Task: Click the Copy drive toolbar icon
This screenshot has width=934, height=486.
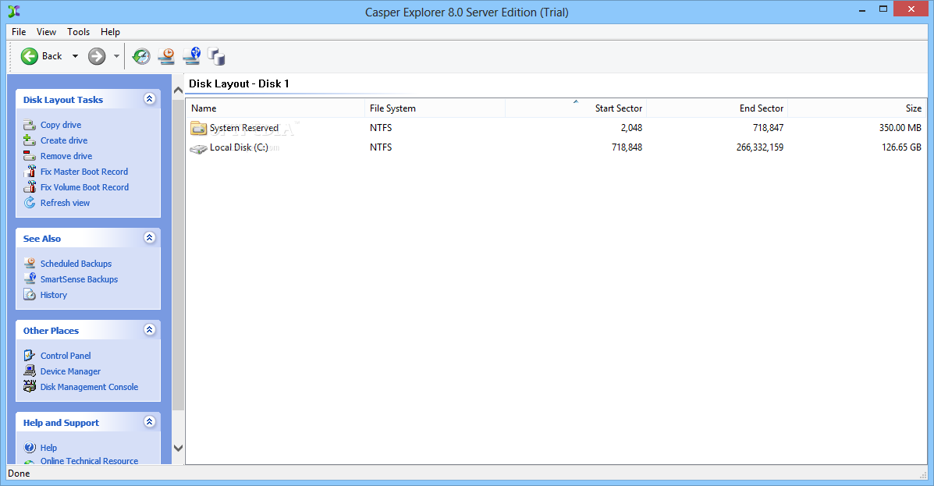Action: [x=216, y=56]
